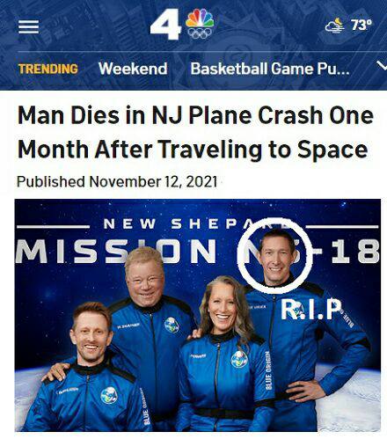The width and height of the screenshot is (387, 439).
Task: Open the weather forecast cloud icon
Action: click(335, 26)
